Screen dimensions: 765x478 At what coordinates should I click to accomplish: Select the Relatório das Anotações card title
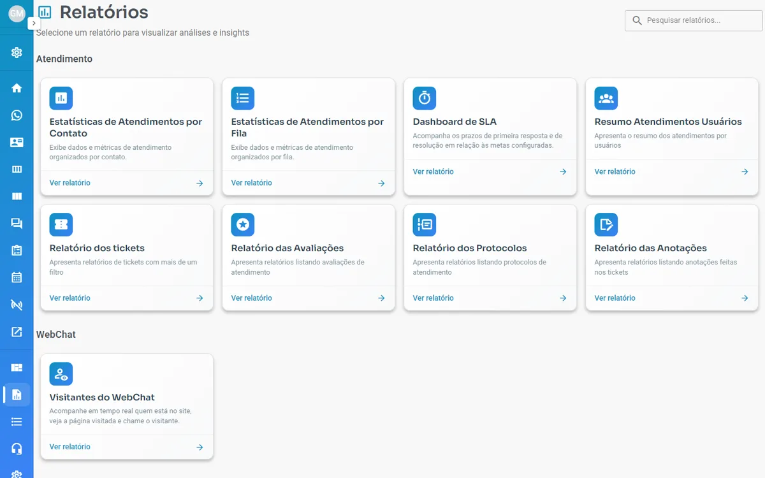651,248
